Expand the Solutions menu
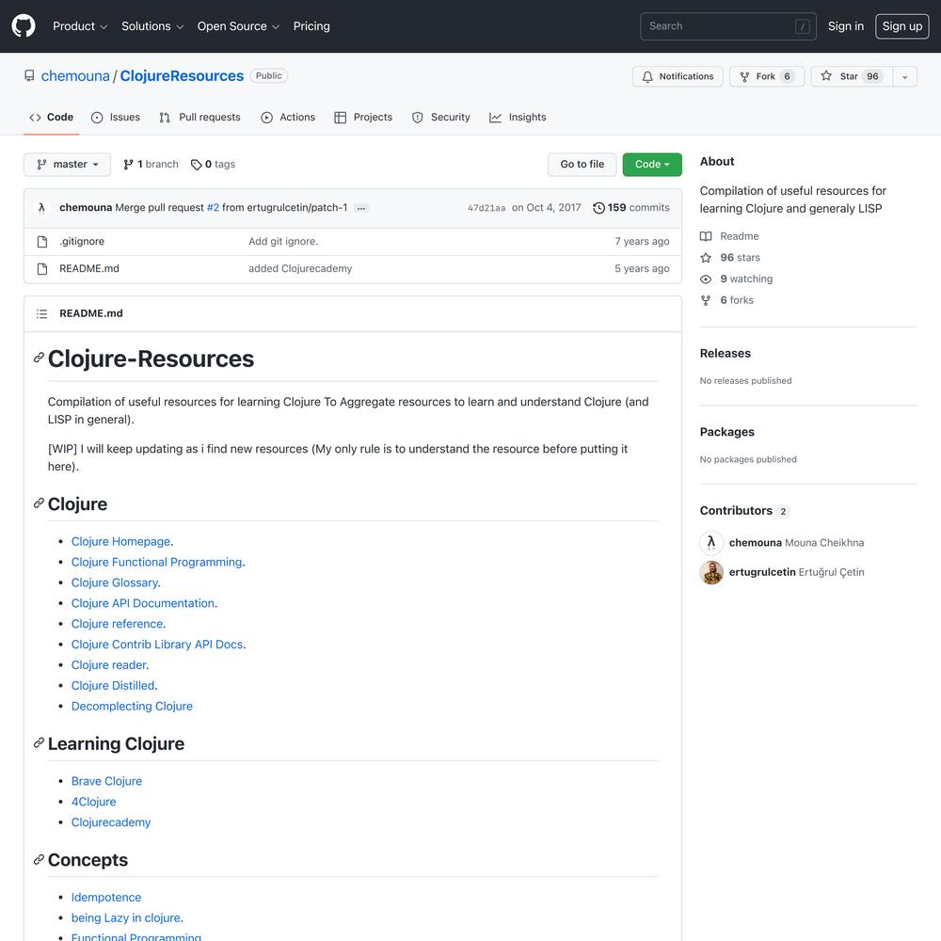Image resolution: width=941 pixels, height=941 pixels. pyautogui.click(x=152, y=26)
